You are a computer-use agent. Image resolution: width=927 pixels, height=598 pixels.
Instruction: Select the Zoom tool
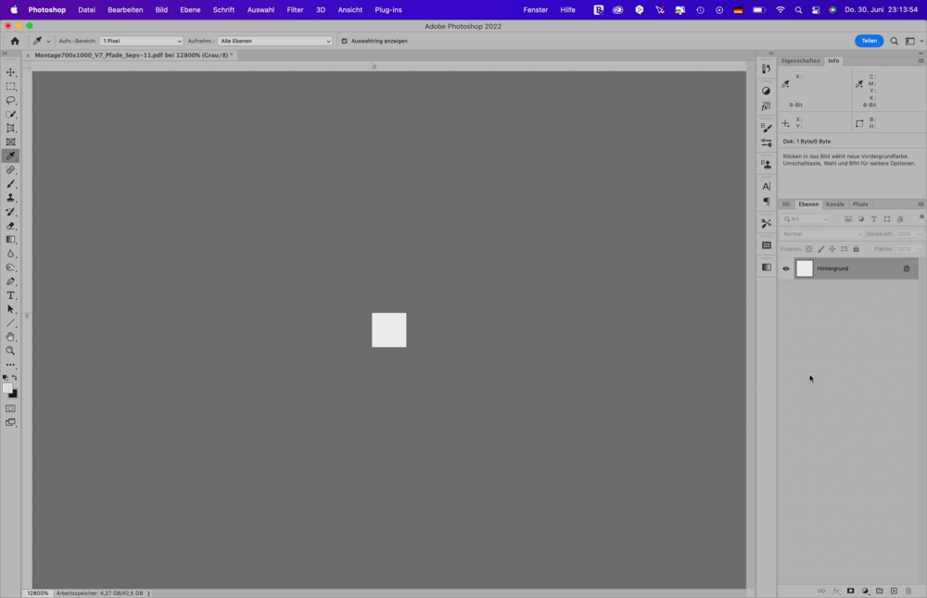[x=10, y=351]
